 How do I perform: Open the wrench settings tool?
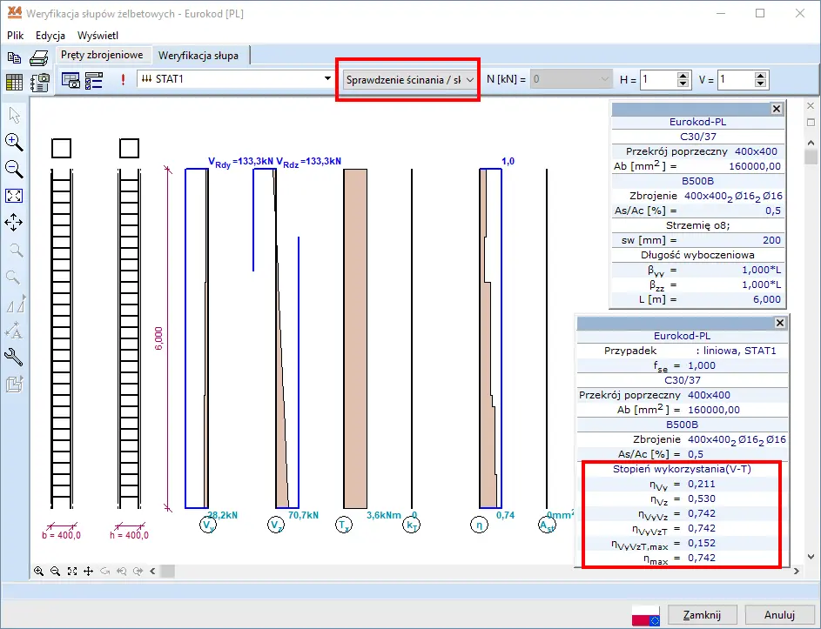point(14,357)
